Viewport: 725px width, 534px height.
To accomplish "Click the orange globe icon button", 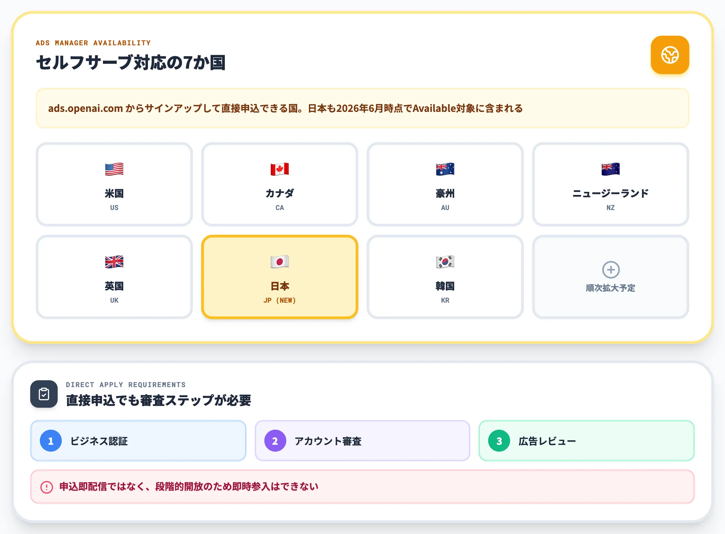I will [670, 55].
